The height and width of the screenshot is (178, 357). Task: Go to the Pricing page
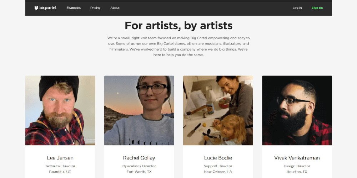[x=95, y=8]
